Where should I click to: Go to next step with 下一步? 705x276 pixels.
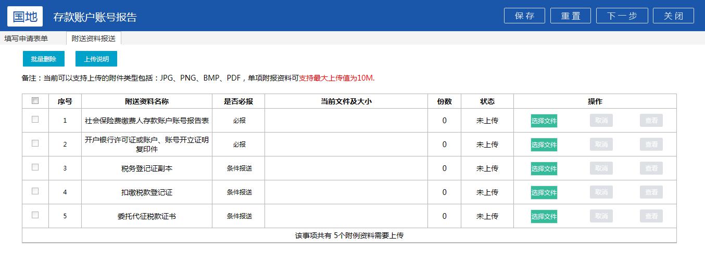622,16
